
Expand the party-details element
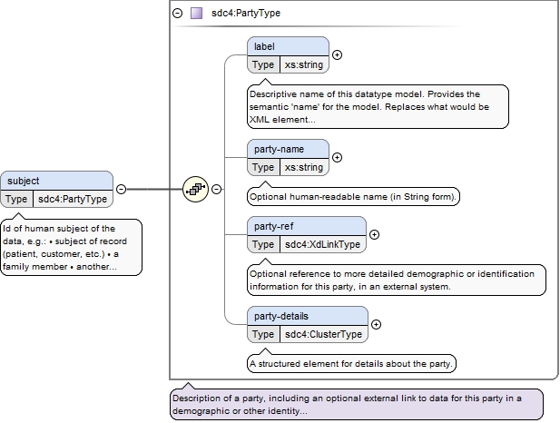tap(376, 324)
